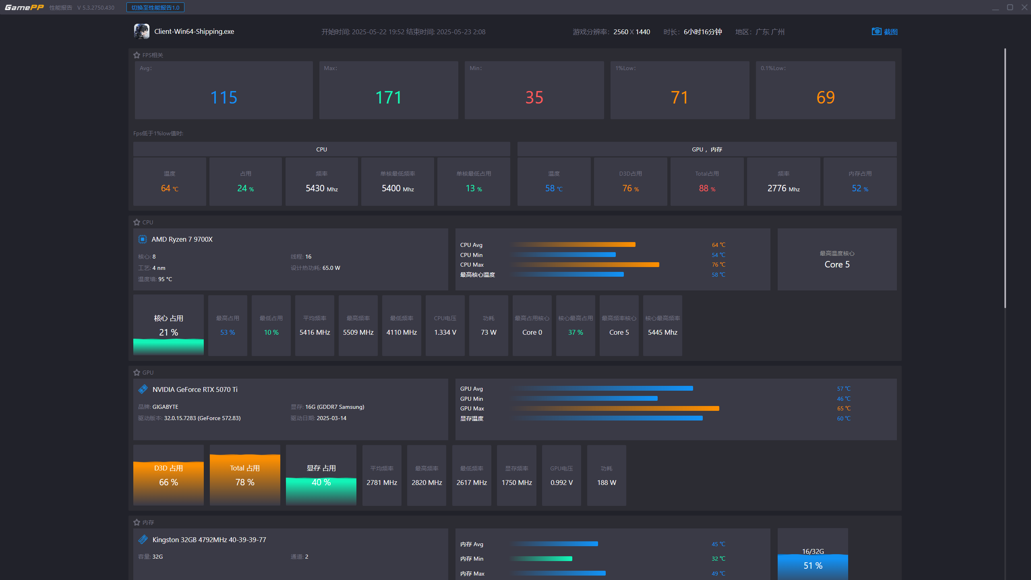Toggle the star icon beside GPU section
This screenshot has height=580, width=1031.
[137, 373]
